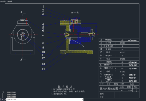Expand command history arrow at command line end
146x101 pixels.
(83, 100)
